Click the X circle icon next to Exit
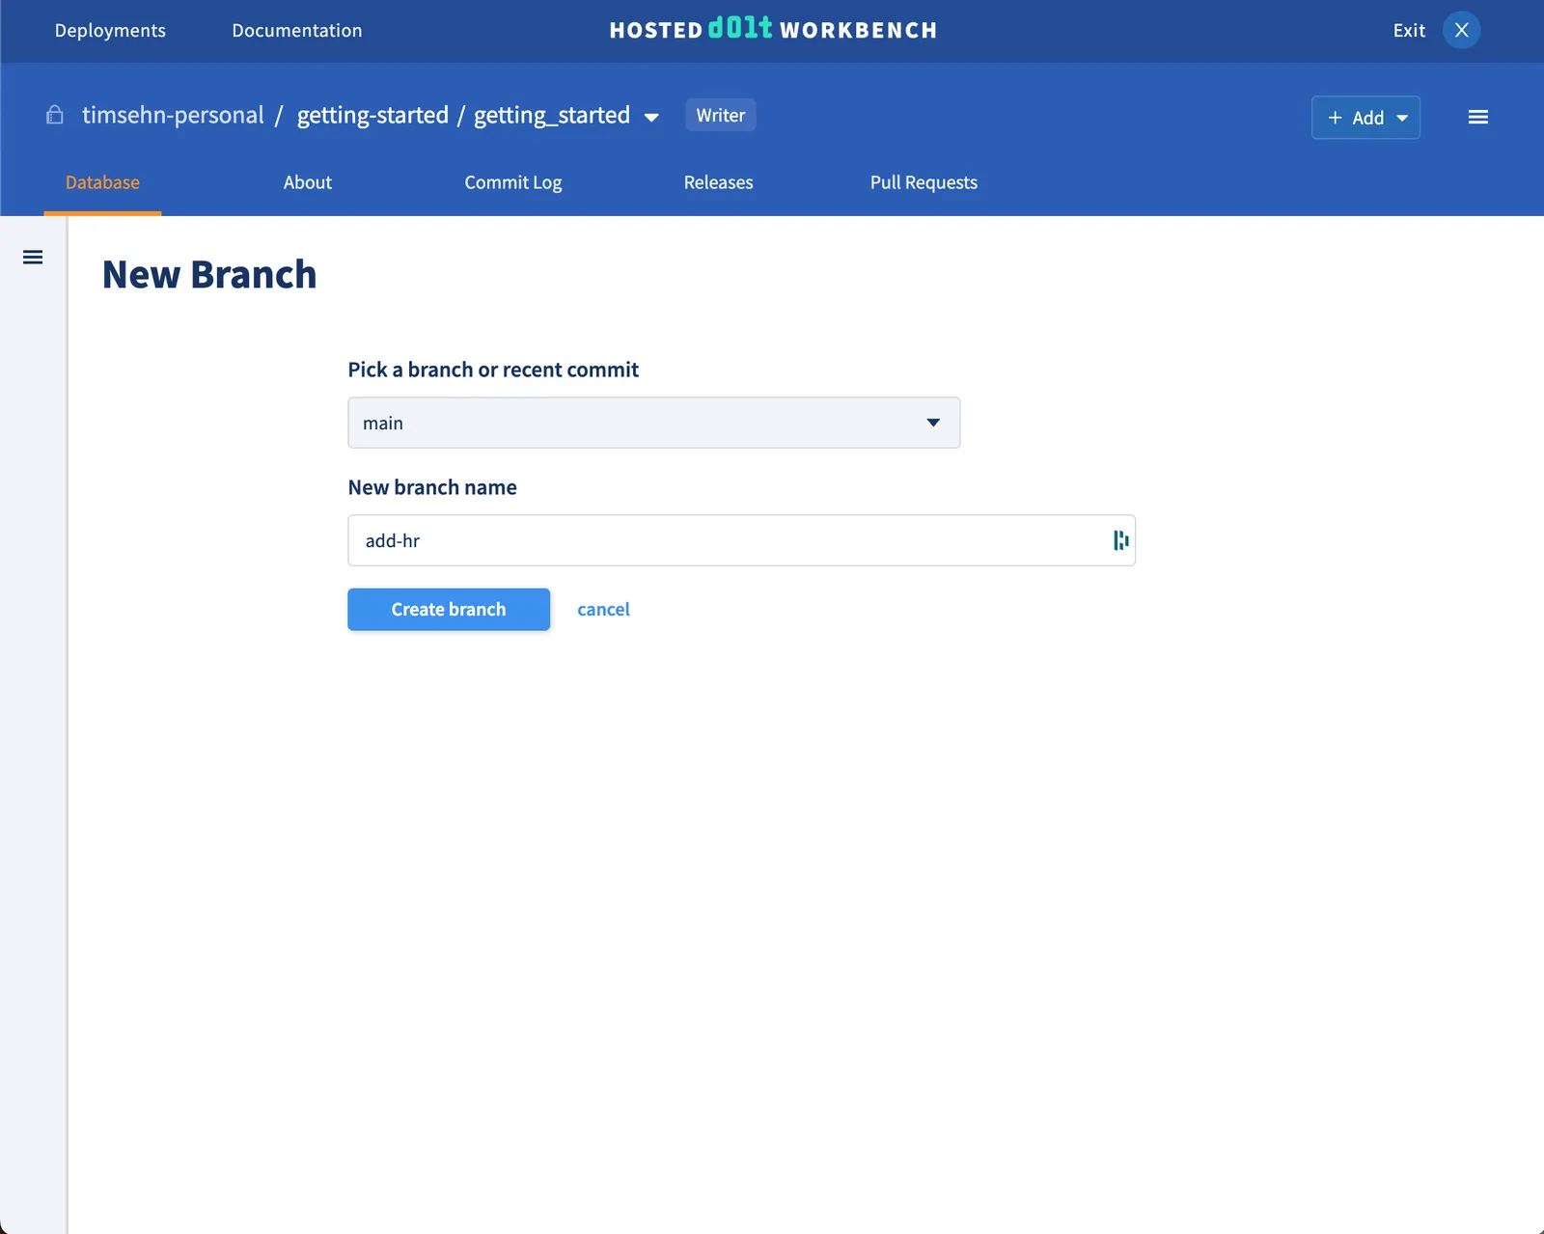 click(1461, 30)
